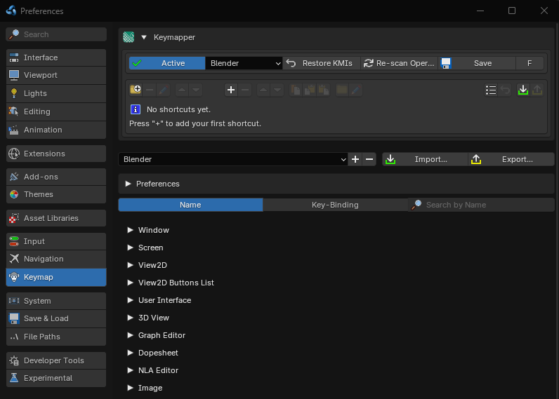
Task: Click the minus beside the add-folder icon
Action: click(x=150, y=90)
